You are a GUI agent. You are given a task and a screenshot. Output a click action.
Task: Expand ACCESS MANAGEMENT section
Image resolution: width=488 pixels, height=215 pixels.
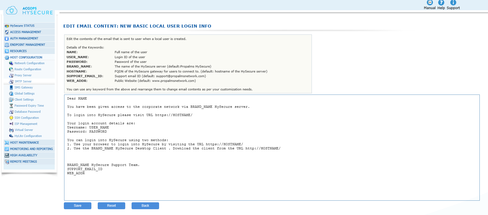click(29, 32)
